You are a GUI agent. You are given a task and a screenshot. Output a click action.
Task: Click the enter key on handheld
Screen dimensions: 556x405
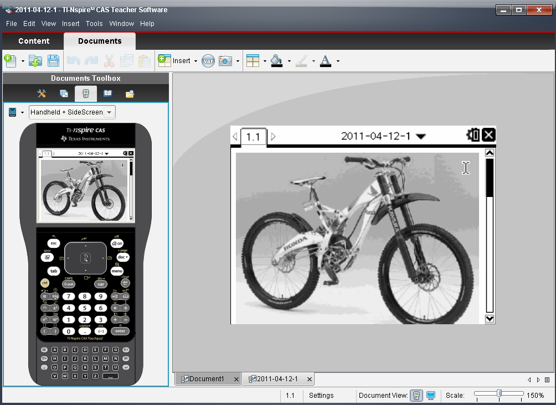point(120,331)
